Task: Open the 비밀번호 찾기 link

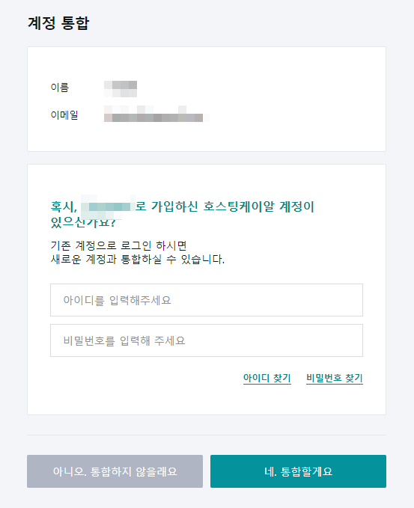Action: click(x=335, y=378)
